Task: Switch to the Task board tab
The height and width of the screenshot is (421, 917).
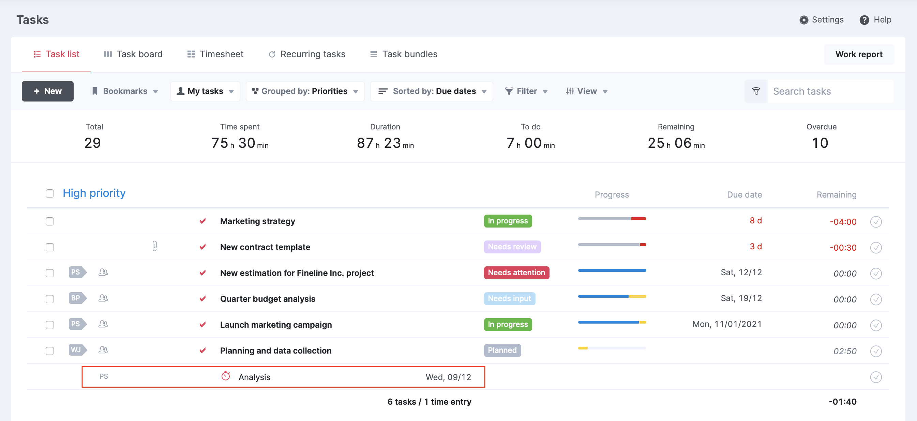Action: (x=133, y=54)
